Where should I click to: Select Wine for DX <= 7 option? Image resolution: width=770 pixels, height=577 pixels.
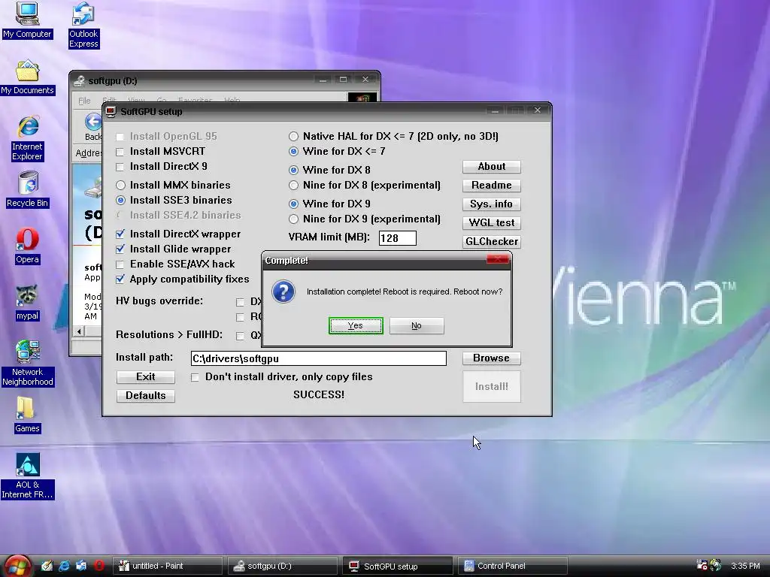pos(293,151)
